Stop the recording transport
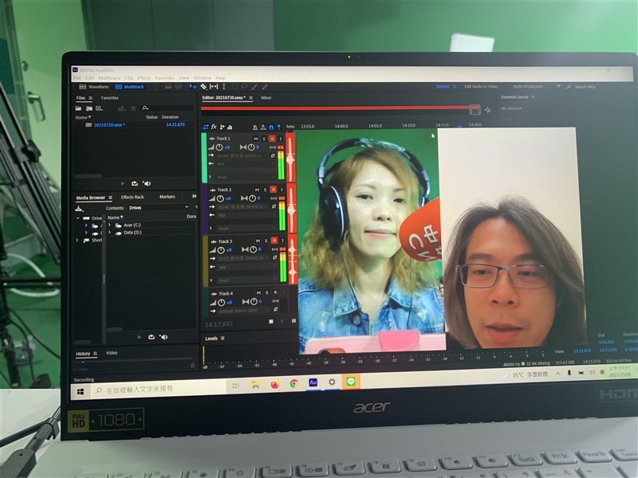This screenshot has width=638, height=478. (271, 322)
